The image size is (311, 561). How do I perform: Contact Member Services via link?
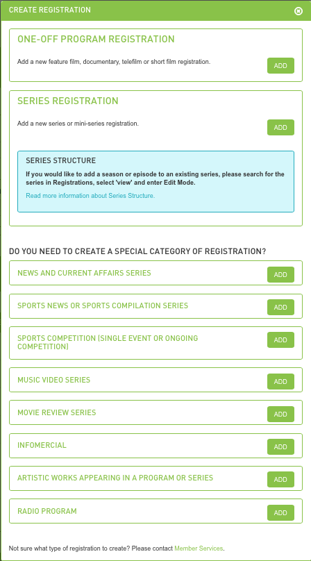pos(199,548)
